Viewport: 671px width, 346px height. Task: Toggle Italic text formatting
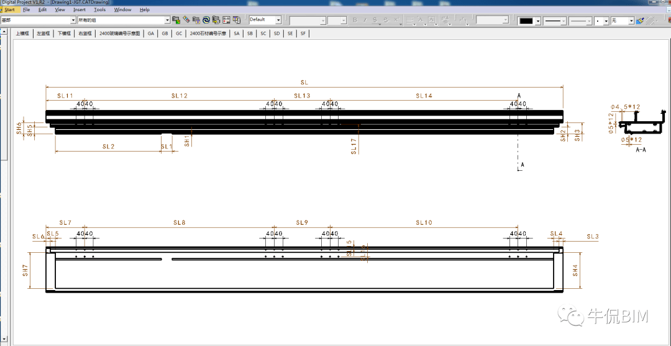click(x=365, y=20)
